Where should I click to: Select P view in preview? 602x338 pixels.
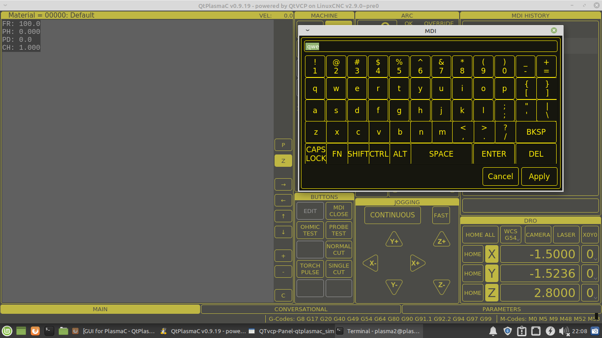pos(283,145)
